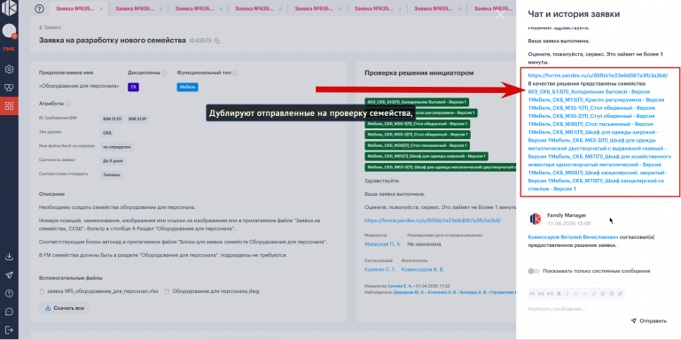Image resolution: width=681 pixels, height=340 pixels.
Task: Open approver Кузикян С. Г.
Action: 380,269
